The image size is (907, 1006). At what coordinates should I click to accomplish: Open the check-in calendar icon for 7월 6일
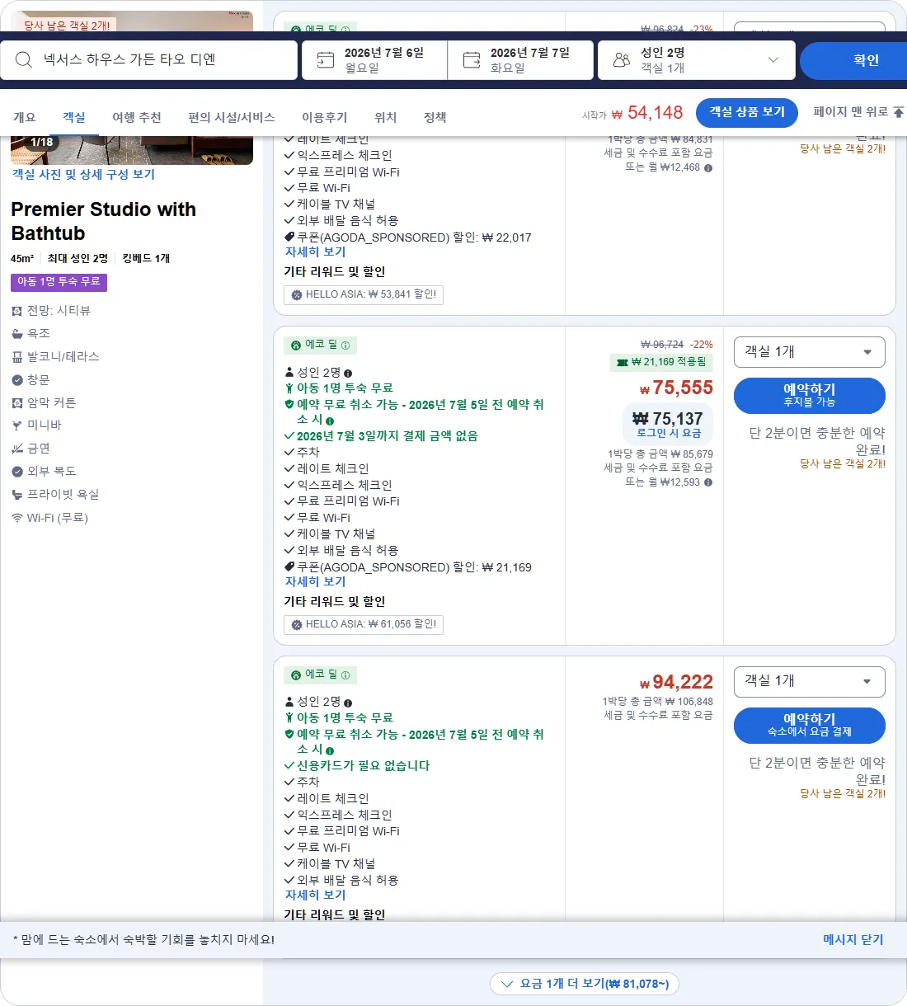pyautogui.click(x=326, y=59)
